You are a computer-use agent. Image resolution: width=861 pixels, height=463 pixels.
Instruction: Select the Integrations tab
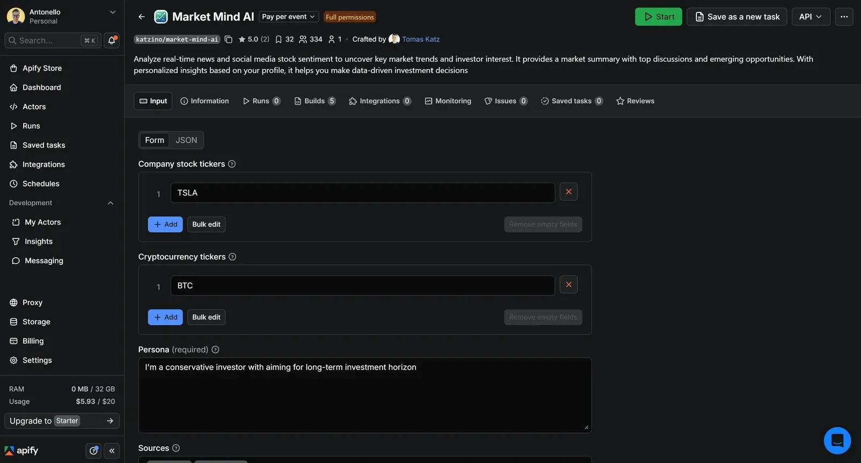click(380, 101)
